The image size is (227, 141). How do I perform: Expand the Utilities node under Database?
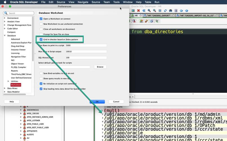[8, 81]
